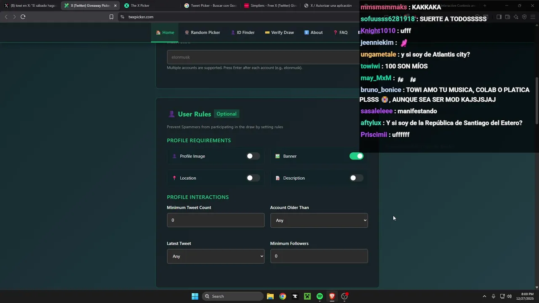539x303 pixels.
Task: Click the microphone icon in system tray
Action: [493, 296]
